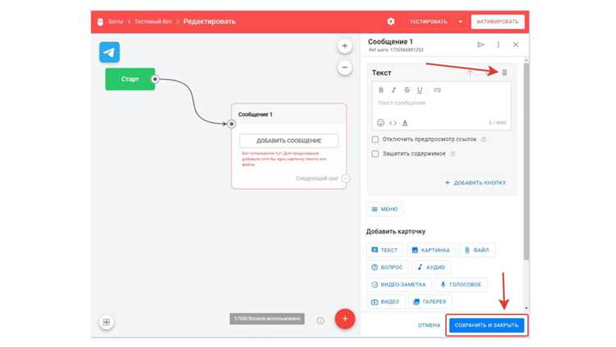Screen dimensions: 616x347
Task: Click Добавить сообщение in the block
Action: pos(289,141)
